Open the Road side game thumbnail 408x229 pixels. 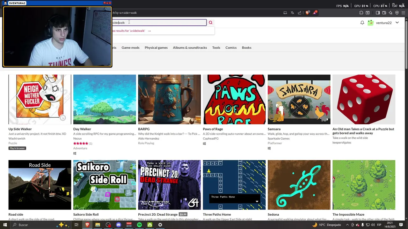(x=40, y=185)
